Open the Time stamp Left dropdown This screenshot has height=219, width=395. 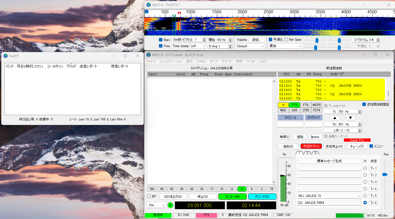tap(198, 46)
